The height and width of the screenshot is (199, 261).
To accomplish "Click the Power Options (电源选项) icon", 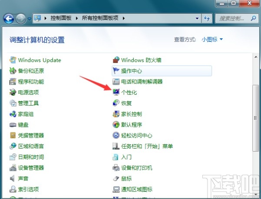I will click(13, 92).
